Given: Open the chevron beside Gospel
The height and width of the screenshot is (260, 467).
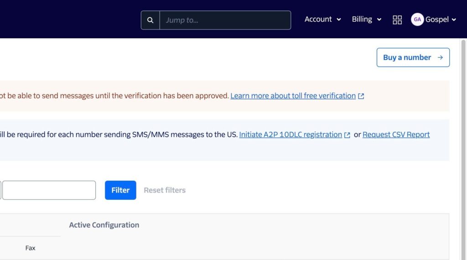Looking at the screenshot, I should click(x=454, y=20).
